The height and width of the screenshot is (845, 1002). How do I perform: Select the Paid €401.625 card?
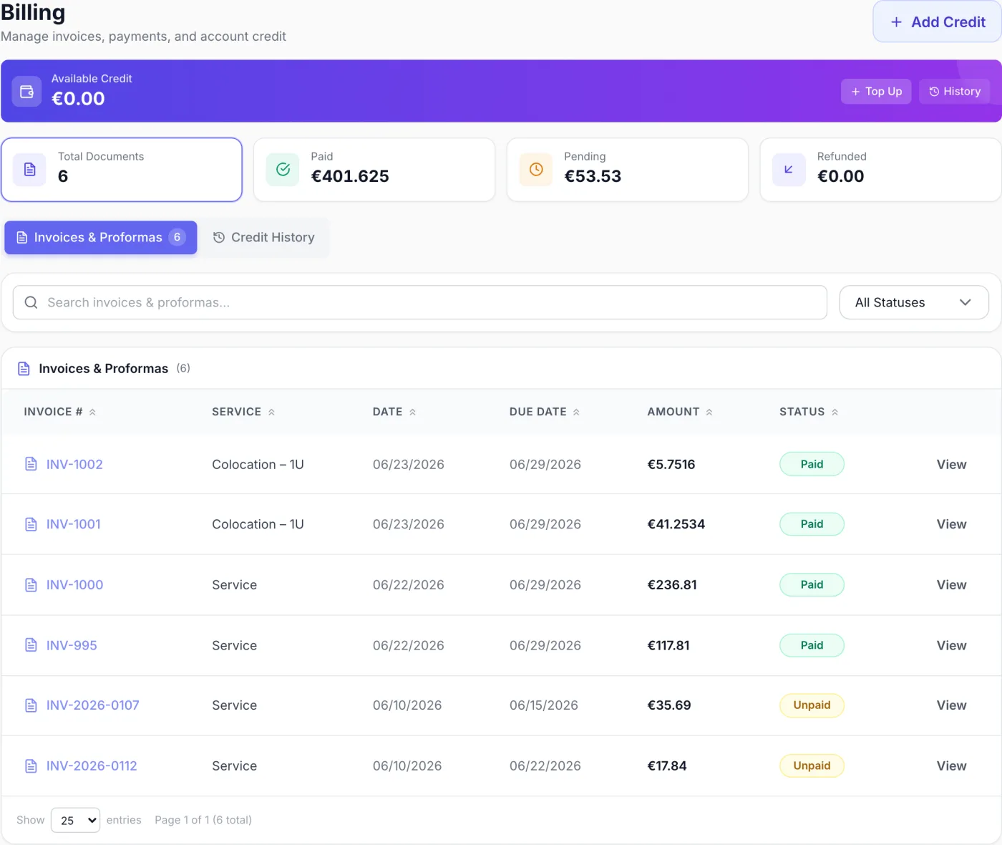374,170
